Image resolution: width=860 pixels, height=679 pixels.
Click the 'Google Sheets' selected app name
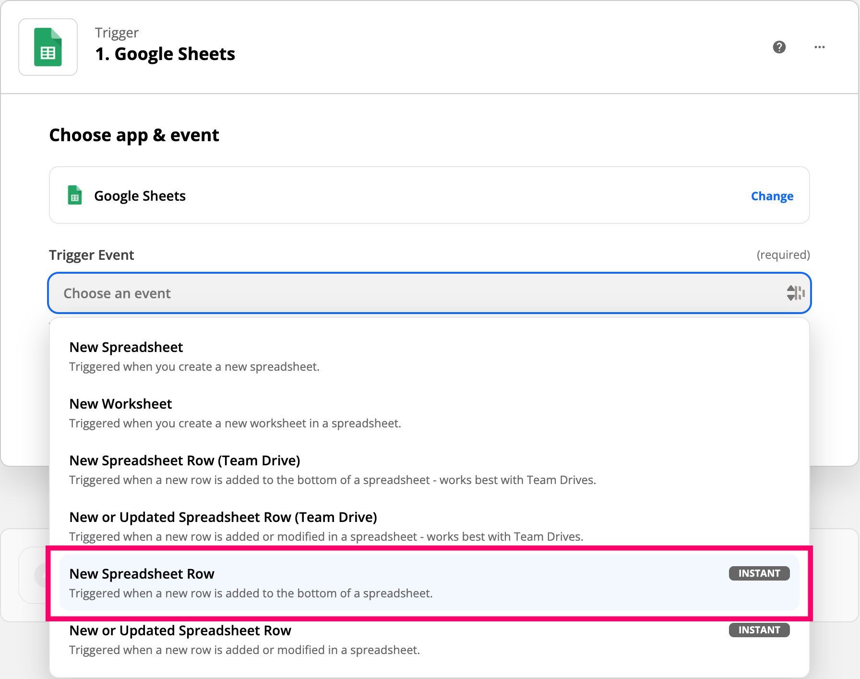coord(140,196)
